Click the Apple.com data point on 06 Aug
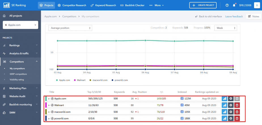 pos(145,40)
